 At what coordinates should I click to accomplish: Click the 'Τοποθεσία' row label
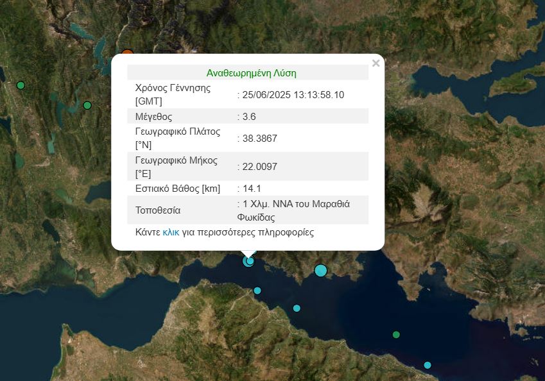click(x=158, y=210)
